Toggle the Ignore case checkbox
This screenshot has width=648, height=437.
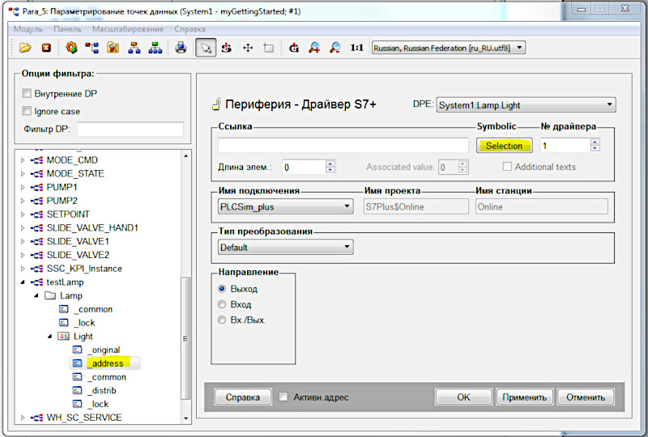(x=27, y=111)
